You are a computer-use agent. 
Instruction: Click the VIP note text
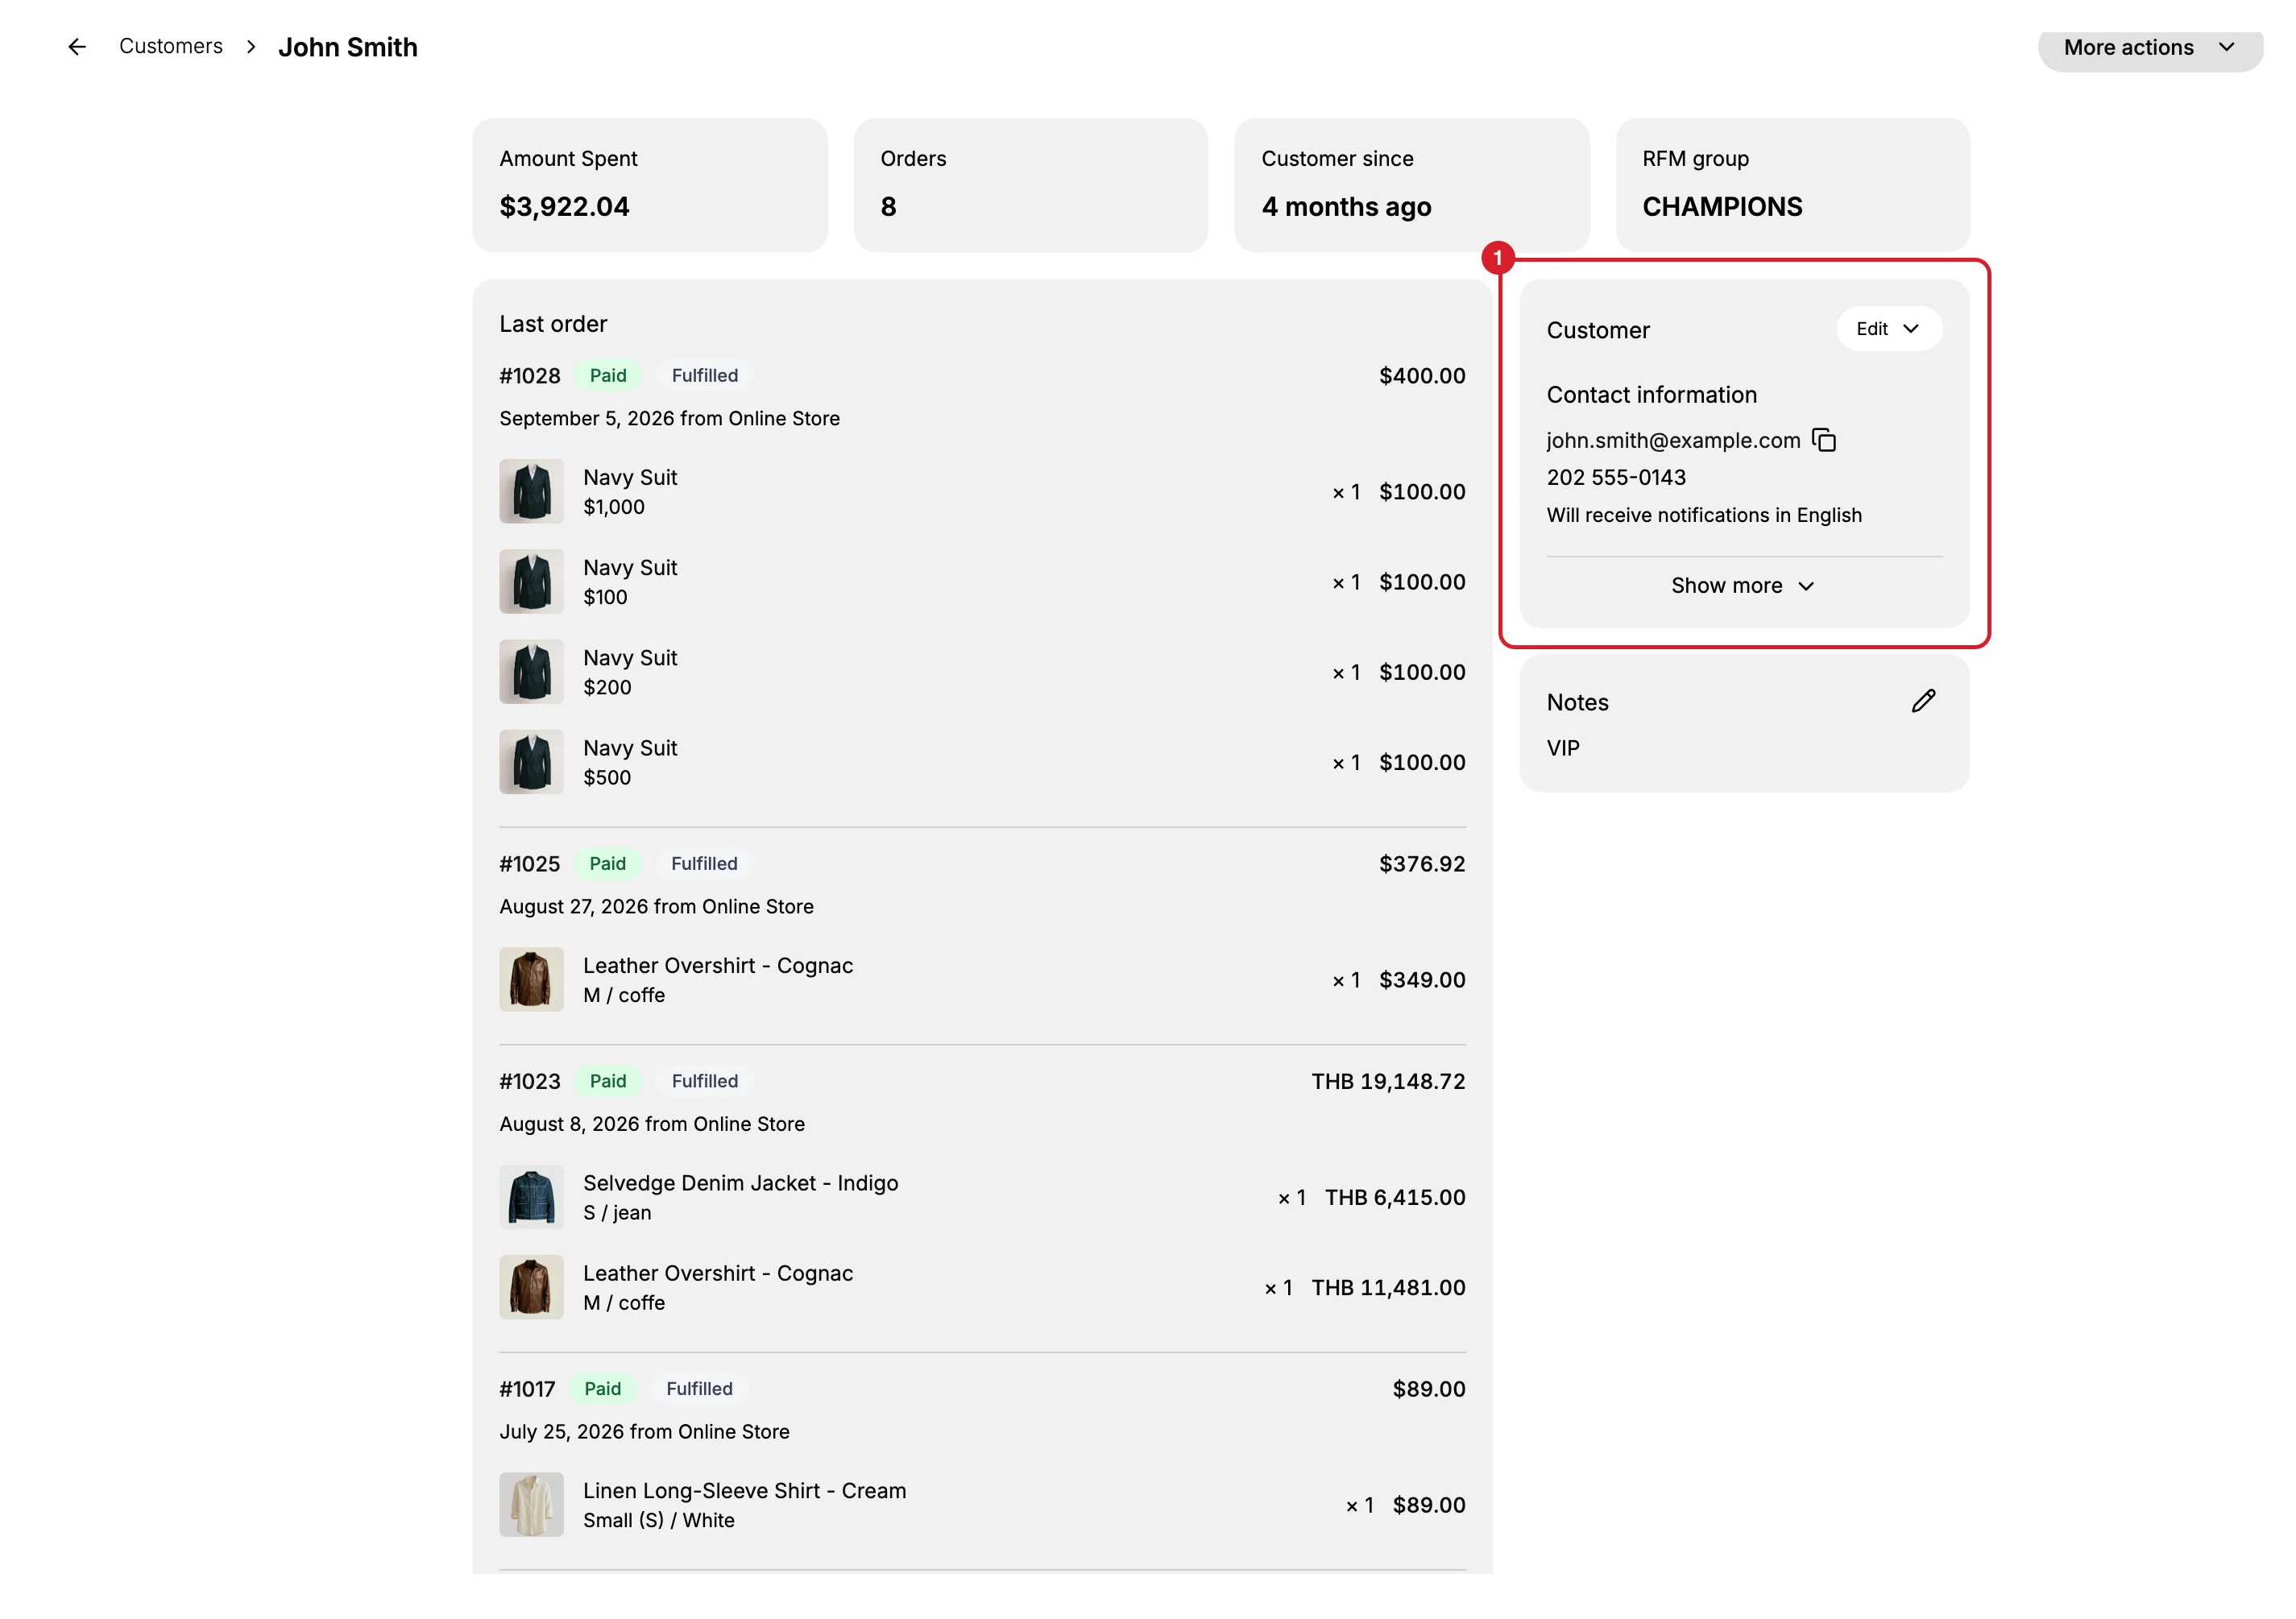pyautogui.click(x=1563, y=748)
